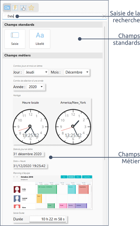Switch planning to Mois view

78,177
